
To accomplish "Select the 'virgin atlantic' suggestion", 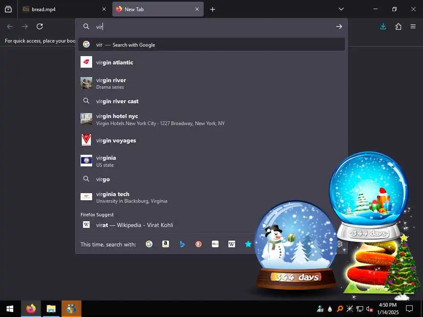I will (211, 62).
